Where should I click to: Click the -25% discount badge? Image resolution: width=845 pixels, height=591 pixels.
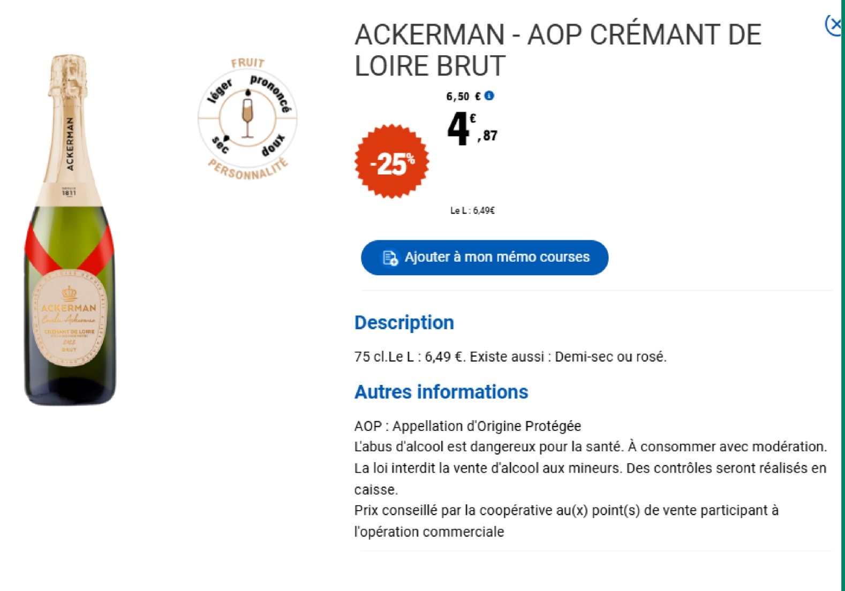tap(392, 162)
